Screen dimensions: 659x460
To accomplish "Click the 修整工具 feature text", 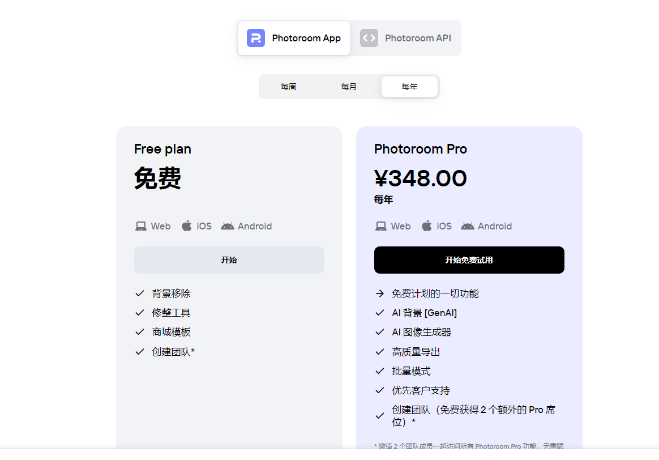I will [x=171, y=313].
